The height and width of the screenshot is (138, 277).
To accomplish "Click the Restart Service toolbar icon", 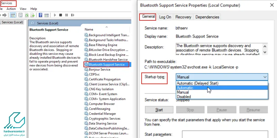I will pos(73,15).
